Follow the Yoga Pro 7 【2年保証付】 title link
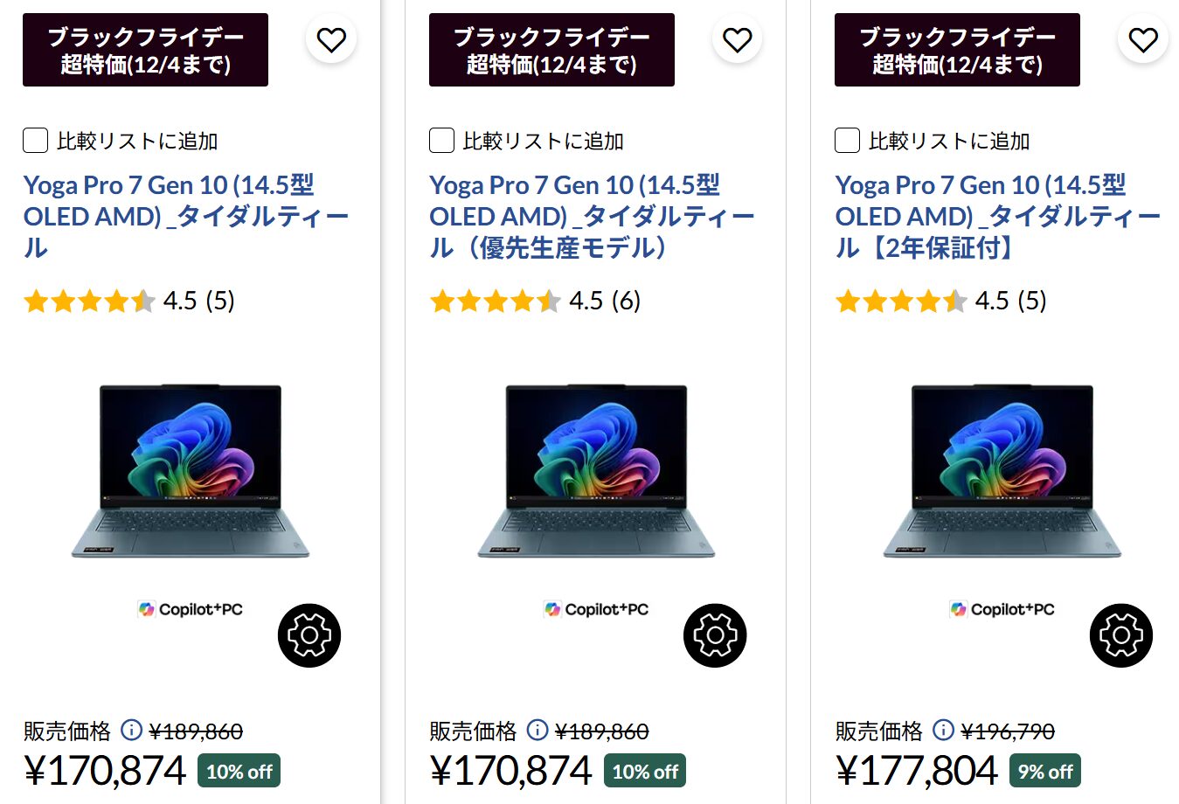The height and width of the screenshot is (804, 1179). coord(996,216)
